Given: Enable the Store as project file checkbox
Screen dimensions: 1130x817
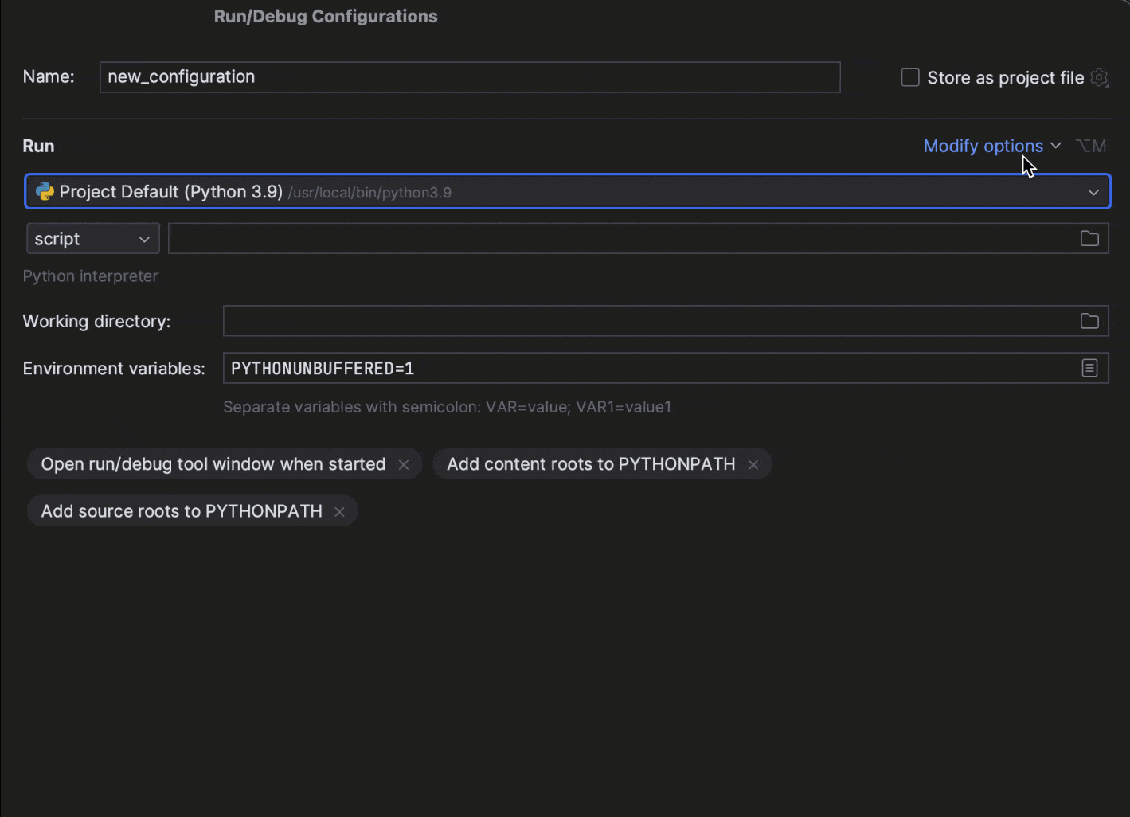Looking at the screenshot, I should [910, 77].
